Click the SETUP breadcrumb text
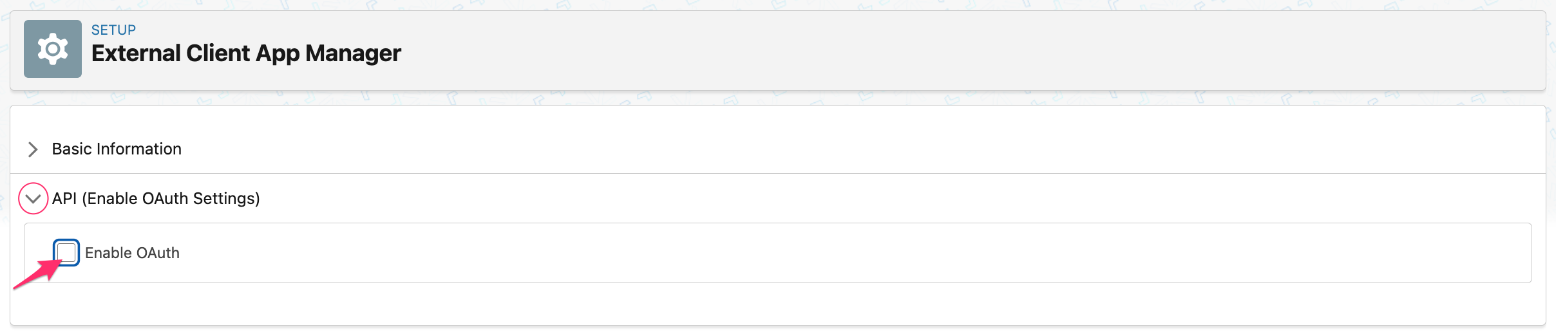The height and width of the screenshot is (334, 1556). click(113, 30)
